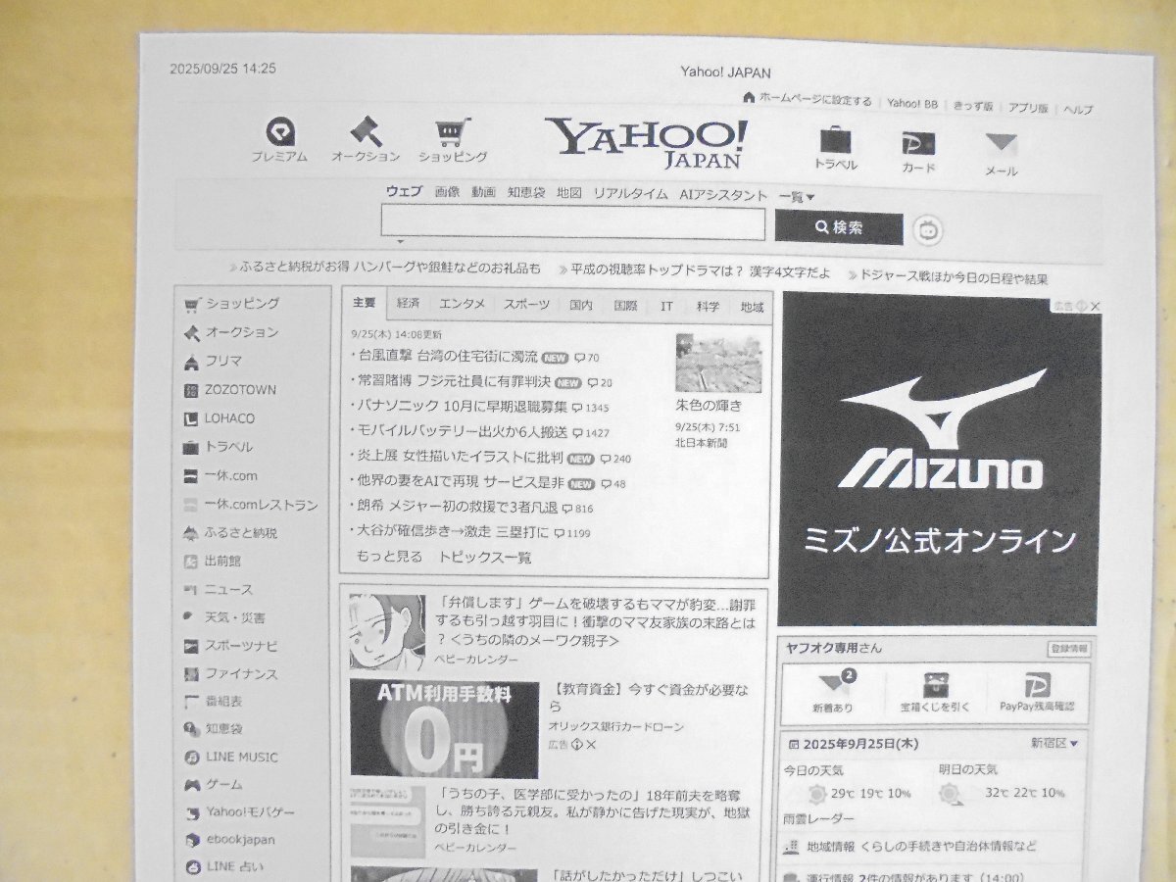Expand the 一覧 dropdown above search box
This screenshot has height=882, width=1176.
(797, 196)
